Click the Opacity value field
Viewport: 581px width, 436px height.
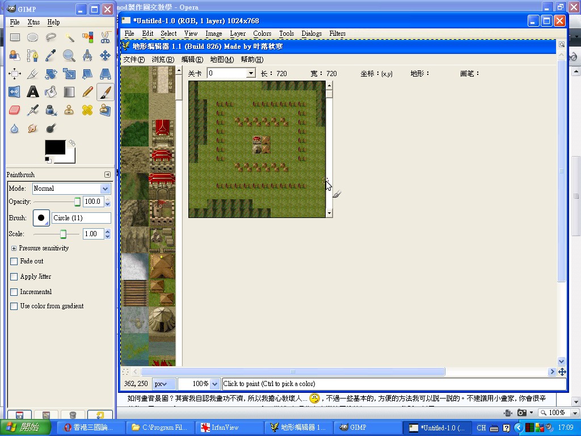click(x=94, y=202)
